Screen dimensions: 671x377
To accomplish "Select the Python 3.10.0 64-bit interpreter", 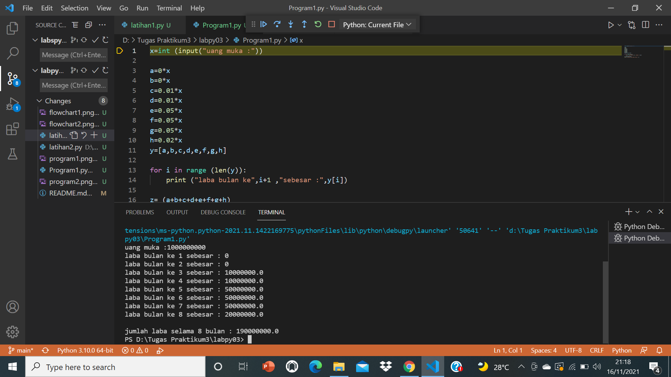I will pos(85,350).
